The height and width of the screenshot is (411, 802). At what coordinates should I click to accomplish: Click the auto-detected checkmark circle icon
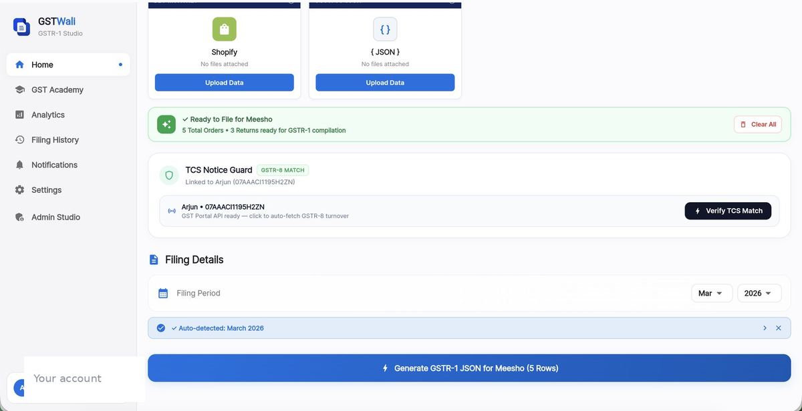161,328
